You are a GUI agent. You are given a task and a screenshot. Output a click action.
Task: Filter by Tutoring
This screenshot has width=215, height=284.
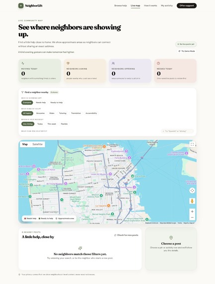click(x=63, y=113)
